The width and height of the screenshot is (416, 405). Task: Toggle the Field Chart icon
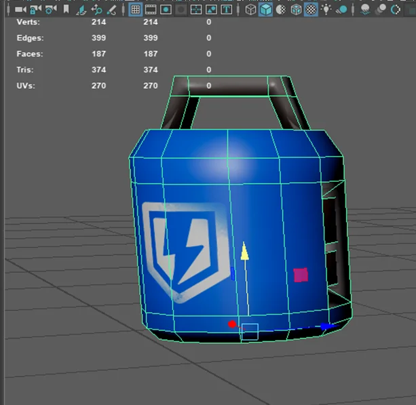tap(196, 9)
